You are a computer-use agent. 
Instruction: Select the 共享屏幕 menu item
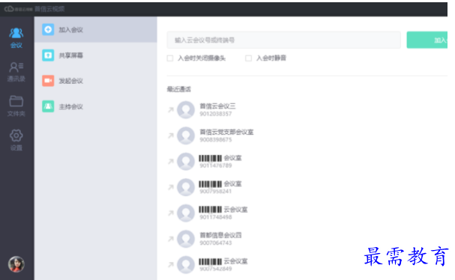(96, 55)
